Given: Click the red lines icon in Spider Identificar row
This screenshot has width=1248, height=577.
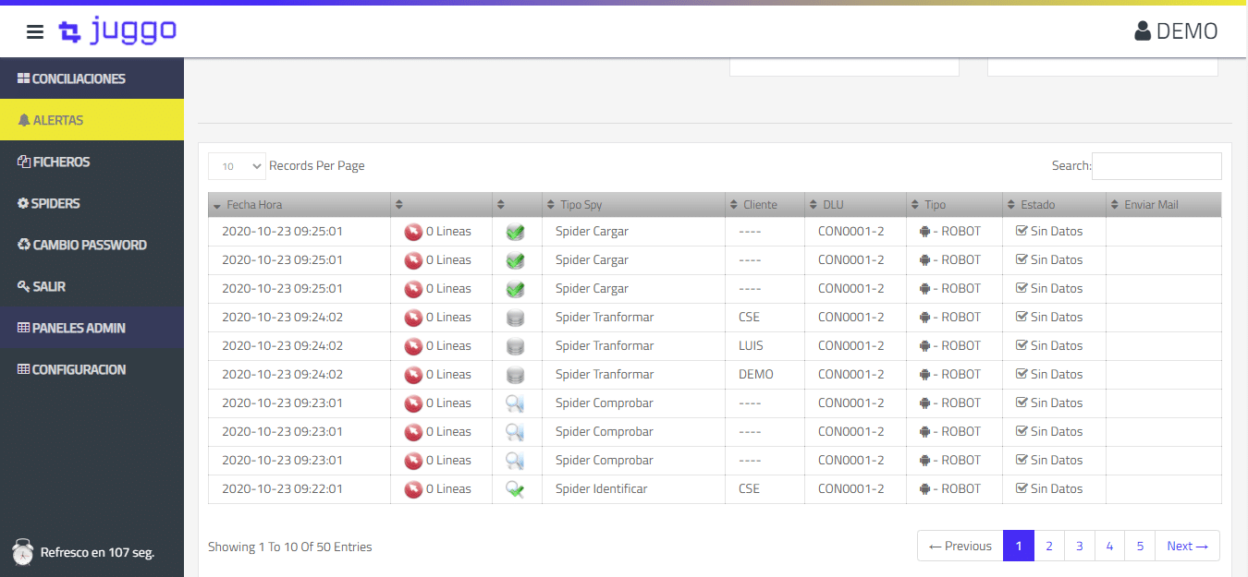Looking at the screenshot, I should (413, 489).
